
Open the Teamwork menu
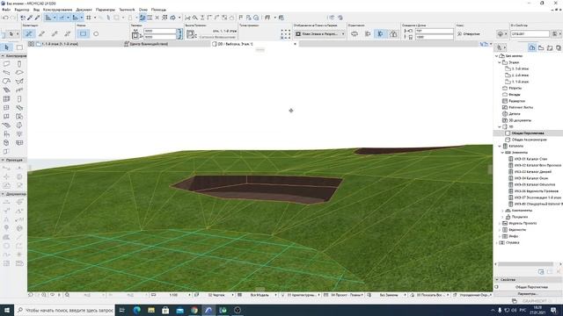click(127, 10)
